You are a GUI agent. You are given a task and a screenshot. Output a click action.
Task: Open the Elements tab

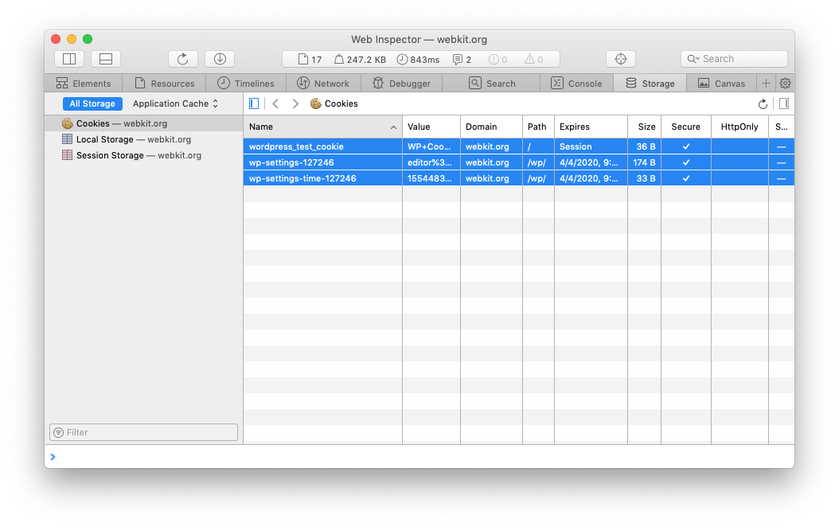(x=84, y=84)
